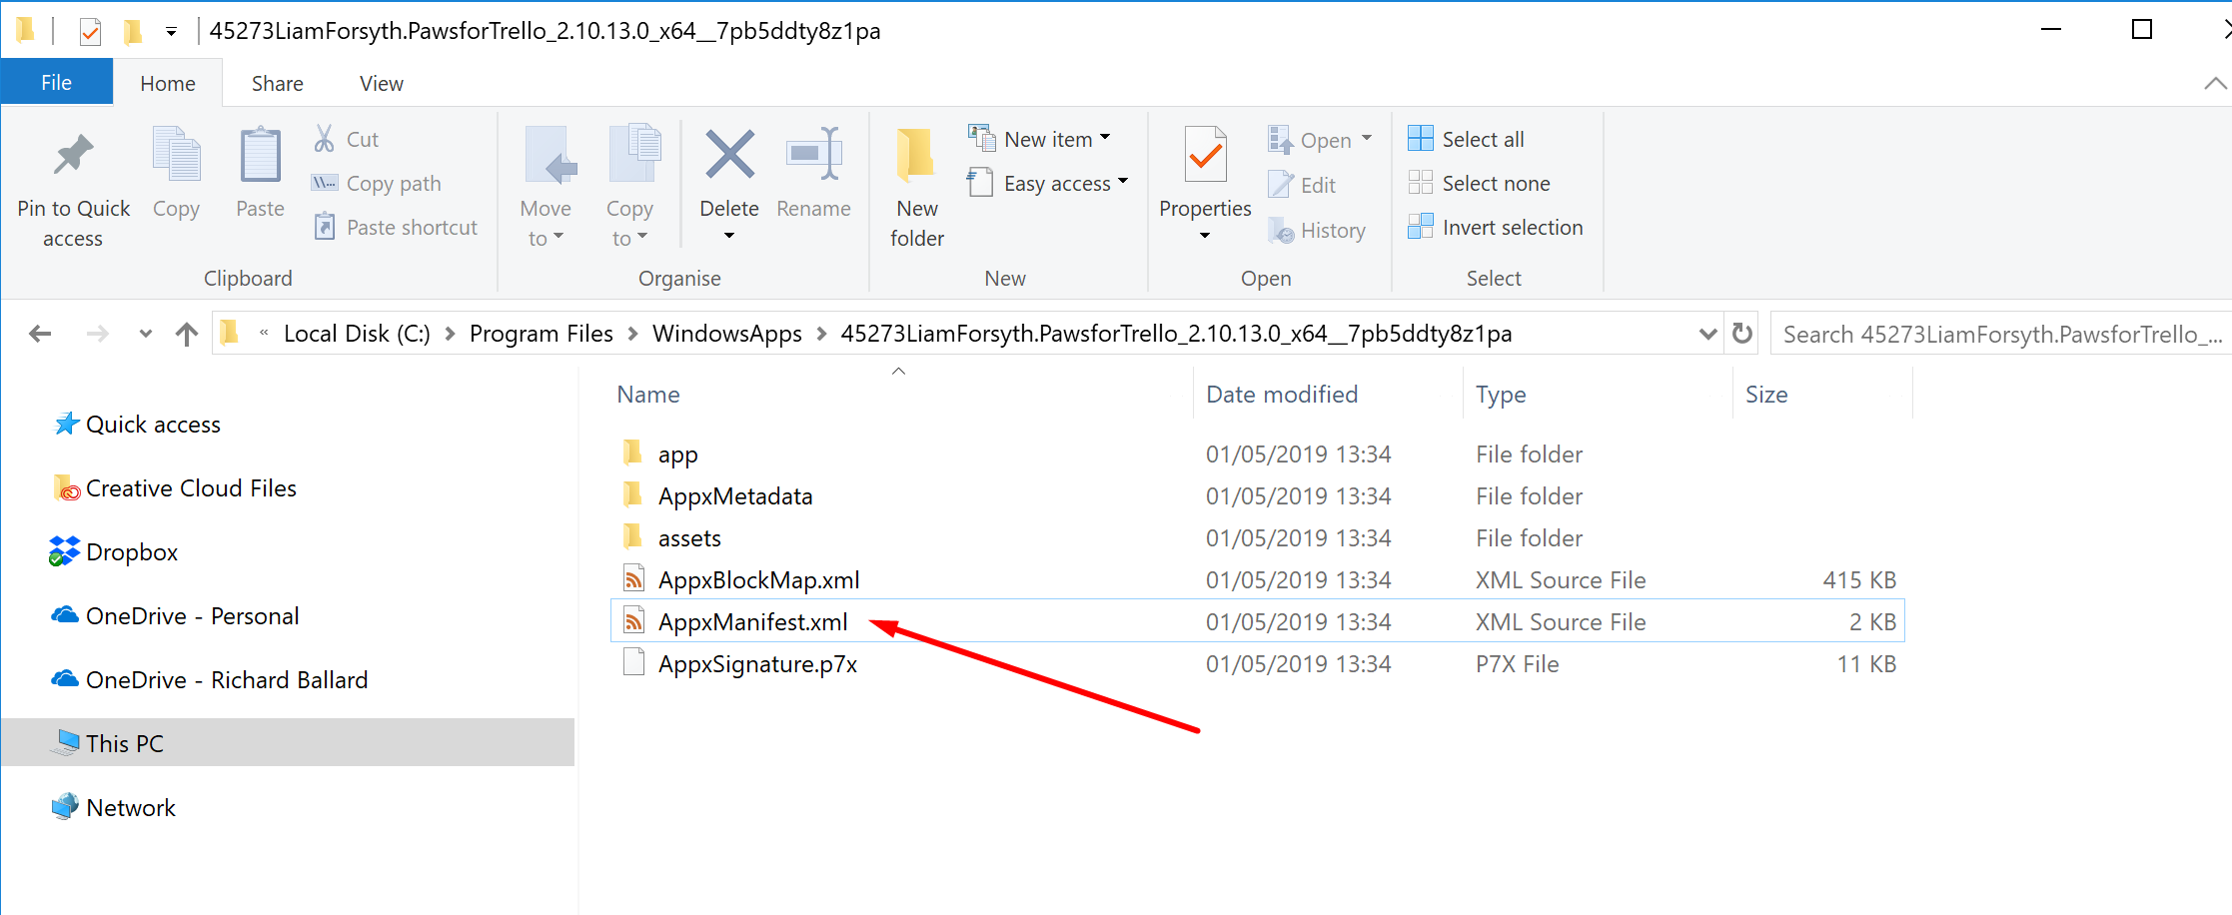Click the search box for this folder
Viewport: 2232px width, 915px height.
click(x=2000, y=334)
